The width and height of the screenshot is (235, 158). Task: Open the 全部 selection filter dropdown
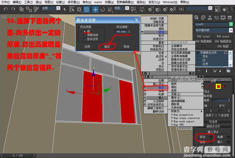pyautogui.click(x=58, y=8)
